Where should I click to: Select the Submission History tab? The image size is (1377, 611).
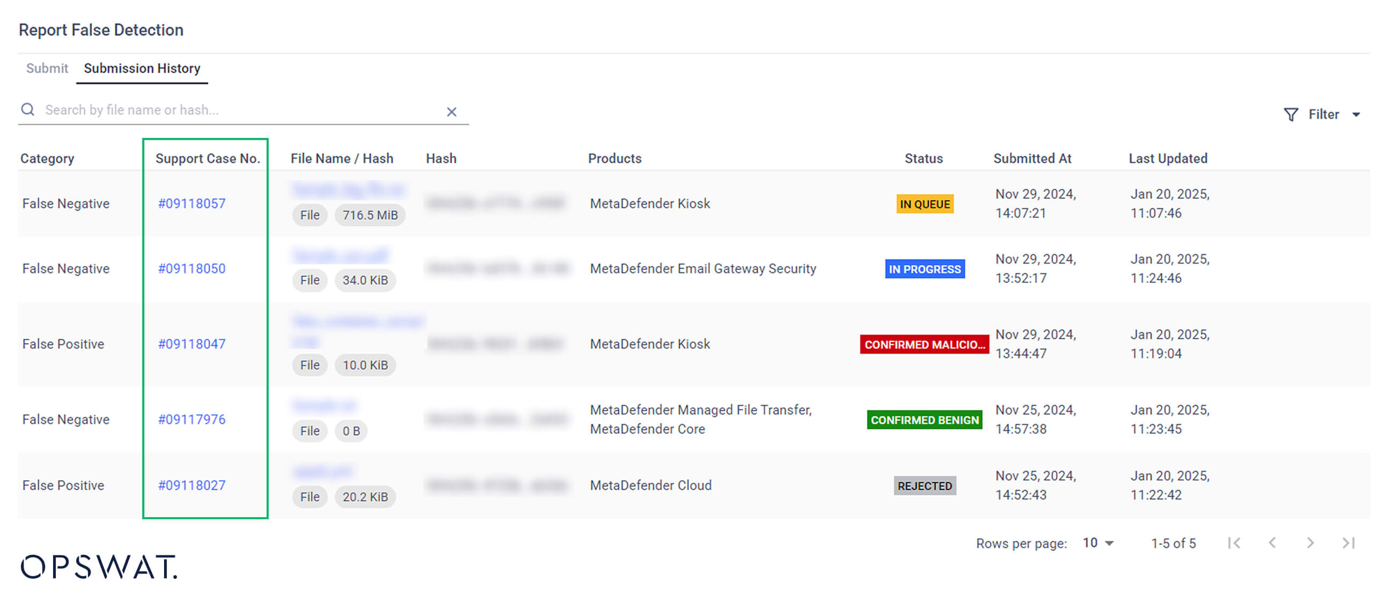[x=142, y=69]
